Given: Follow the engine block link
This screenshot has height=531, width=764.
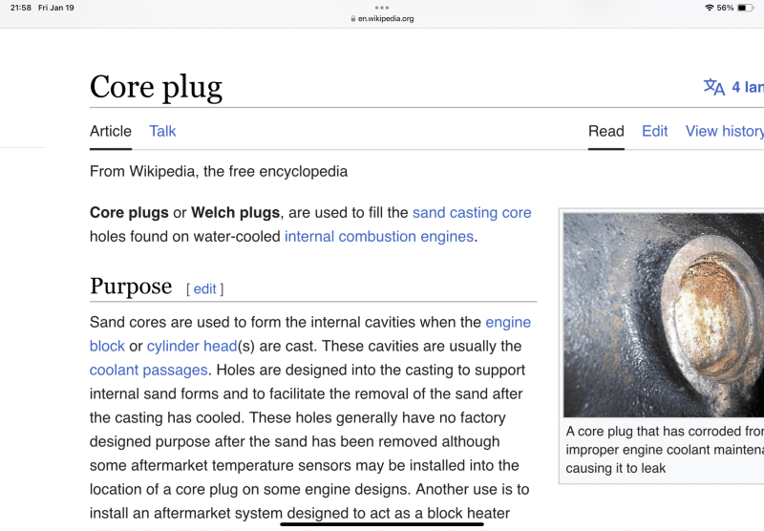Looking at the screenshot, I should [x=507, y=323].
